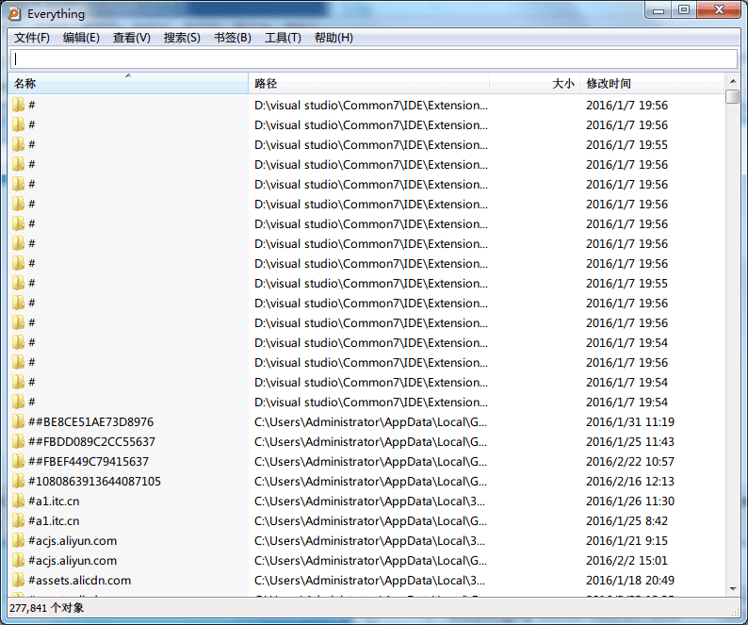Viewport: 748px width, 625px height.
Task: Click path of #1080863913644087105 row
Action: [x=370, y=482]
